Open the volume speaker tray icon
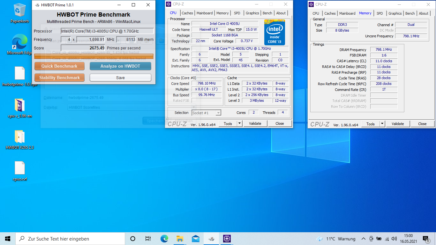 point(394,239)
